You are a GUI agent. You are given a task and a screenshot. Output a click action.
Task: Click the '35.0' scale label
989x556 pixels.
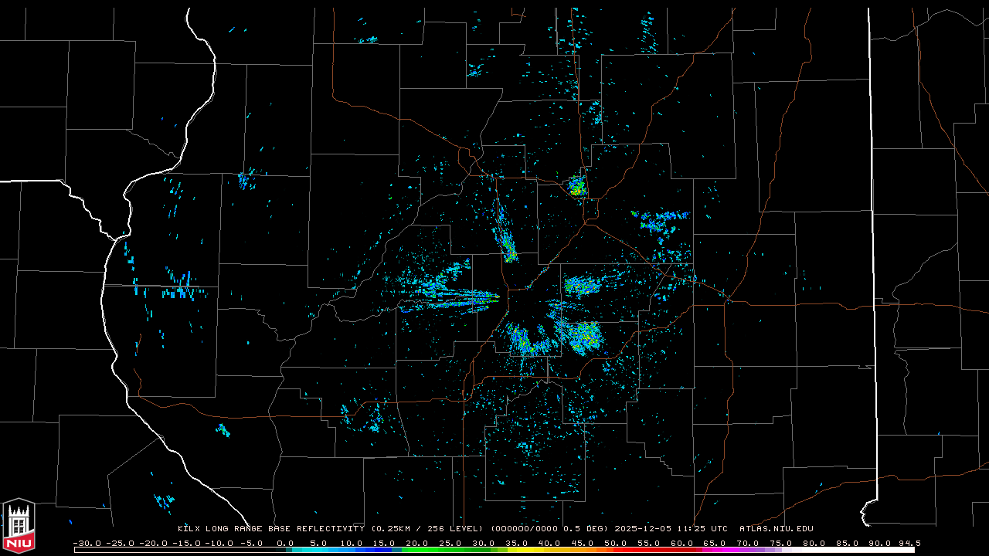click(x=517, y=543)
